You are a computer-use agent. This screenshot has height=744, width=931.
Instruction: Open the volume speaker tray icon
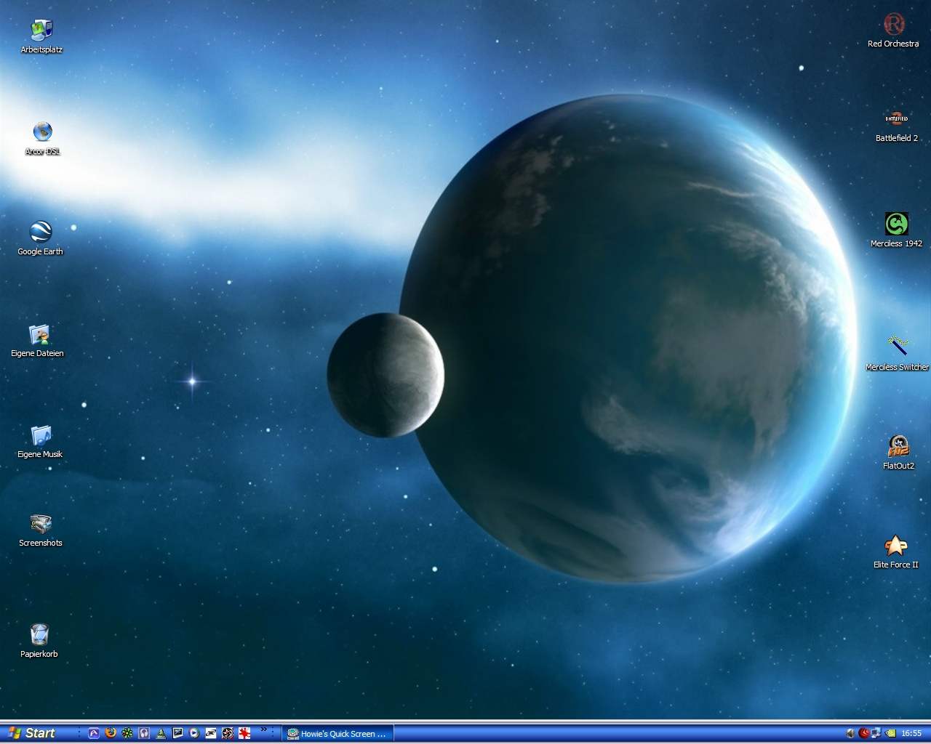tap(850, 734)
